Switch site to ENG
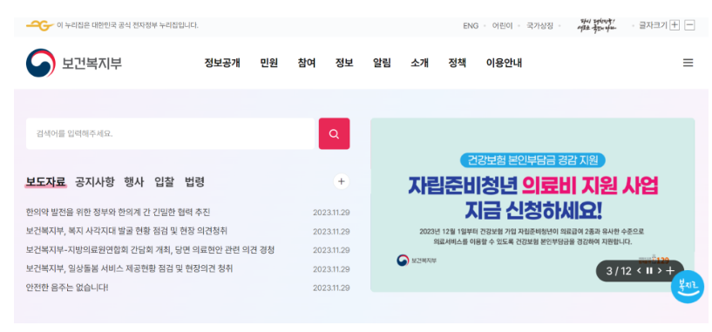 pos(471,26)
